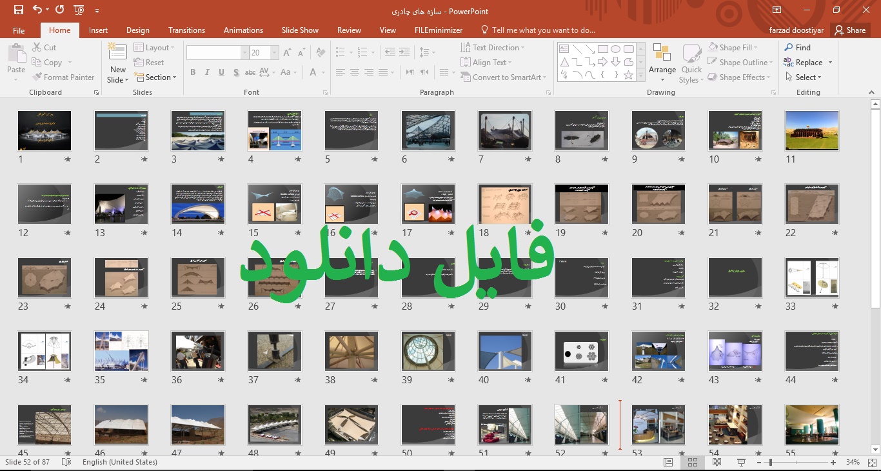Expand the shapes gallery More arrow
Image resolution: width=881 pixels, height=471 pixels.
coord(641,76)
